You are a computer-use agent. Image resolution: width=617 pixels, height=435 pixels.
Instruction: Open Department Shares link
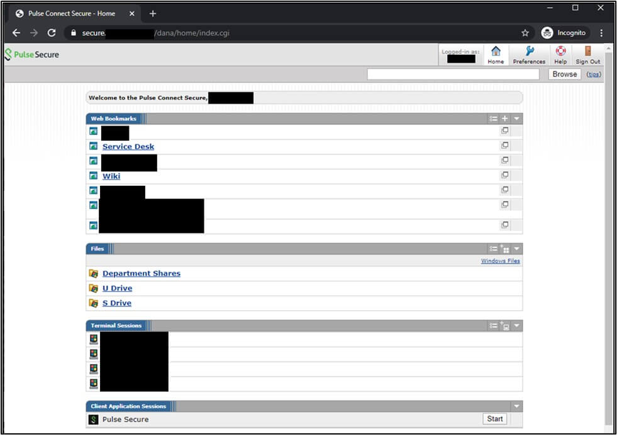pyautogui.click(x=142, y=273)
